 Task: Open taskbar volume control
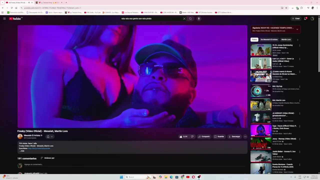tap(307, 177)
